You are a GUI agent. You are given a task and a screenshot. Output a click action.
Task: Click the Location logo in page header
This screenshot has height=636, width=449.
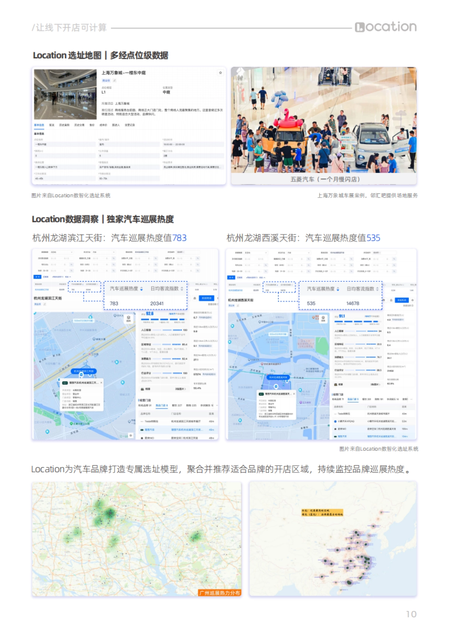[x=386, y=27]
